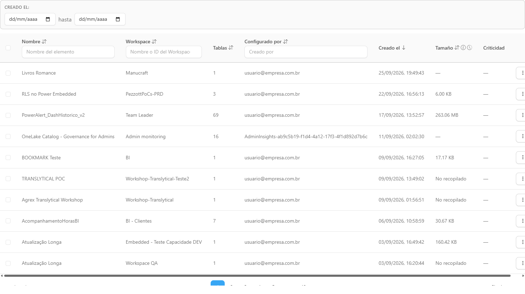
Task: Sort by the Configurado por column
Action: pos(286,41)
